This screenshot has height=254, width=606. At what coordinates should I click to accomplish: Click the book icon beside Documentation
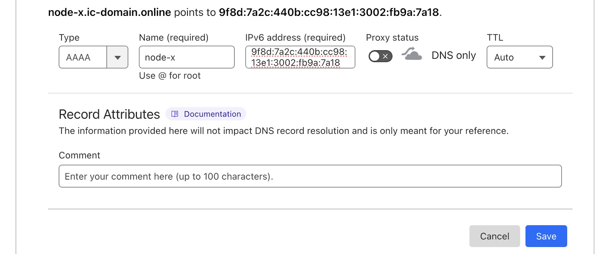[175, 114]
